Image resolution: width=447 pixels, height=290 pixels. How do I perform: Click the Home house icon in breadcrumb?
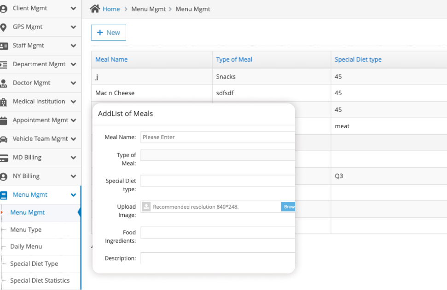click(x=95, y=9)
